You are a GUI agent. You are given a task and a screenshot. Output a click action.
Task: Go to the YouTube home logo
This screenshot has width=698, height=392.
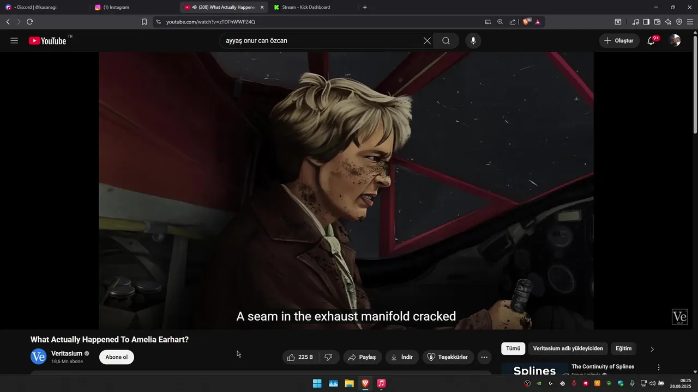(x=47, y=41)
